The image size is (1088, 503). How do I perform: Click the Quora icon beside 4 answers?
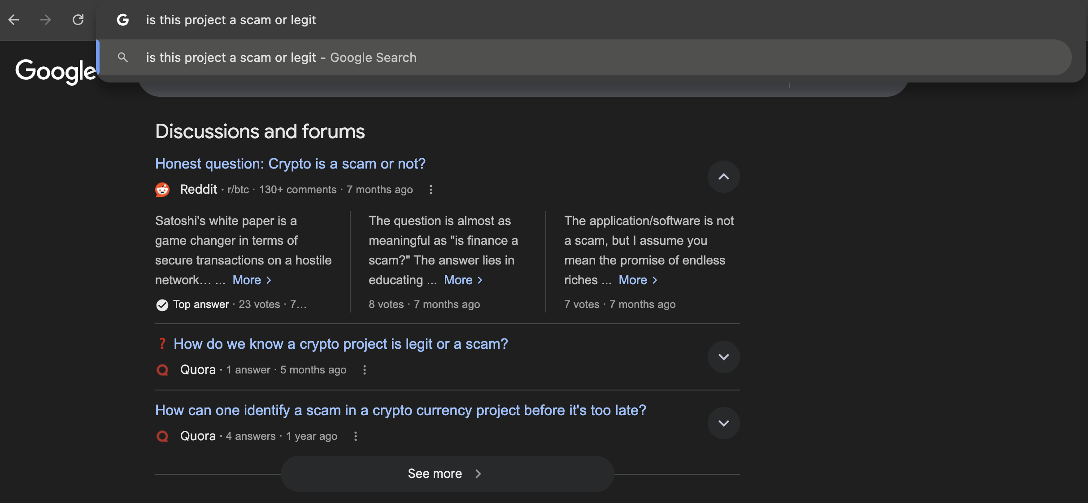tap(162, 436)
